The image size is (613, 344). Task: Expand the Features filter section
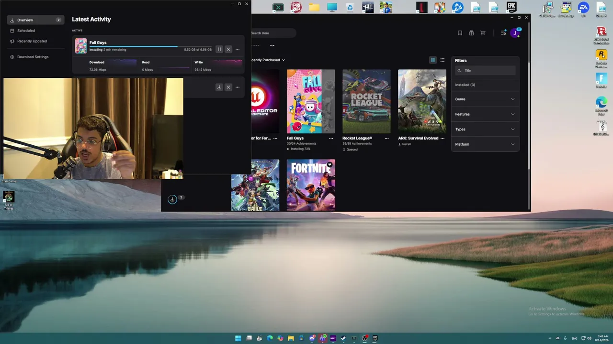point(485,114)
